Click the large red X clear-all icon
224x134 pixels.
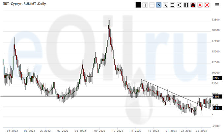[207, 5]
